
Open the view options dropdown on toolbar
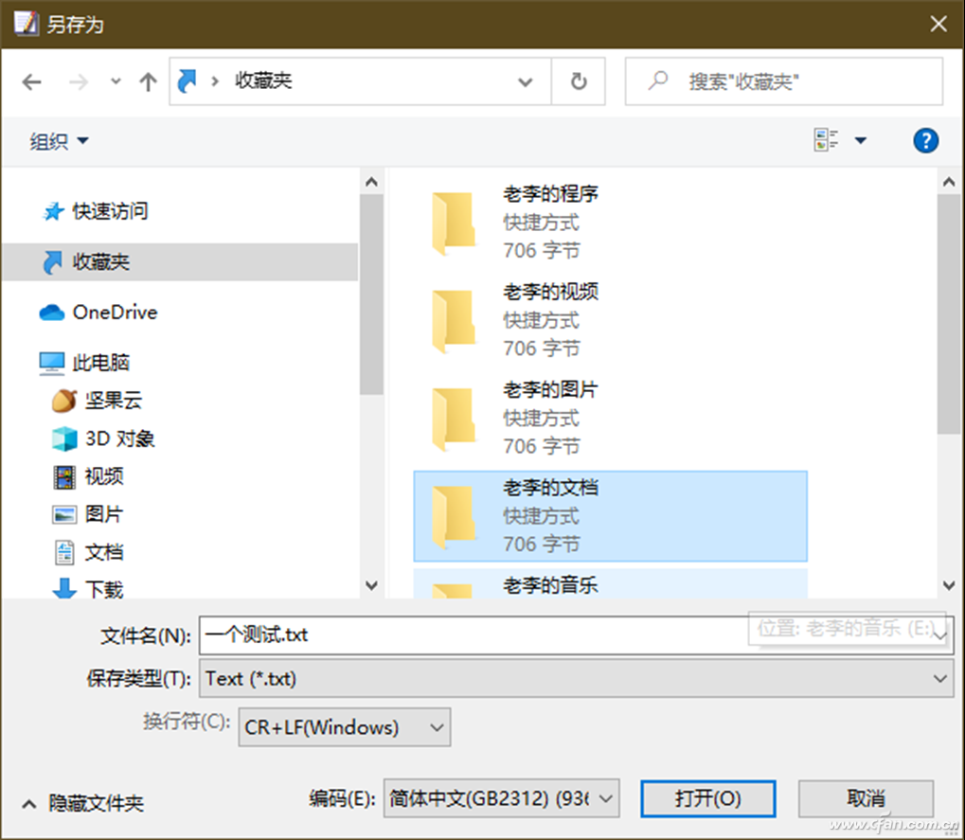pyautogui.click(x=861, y=140)
